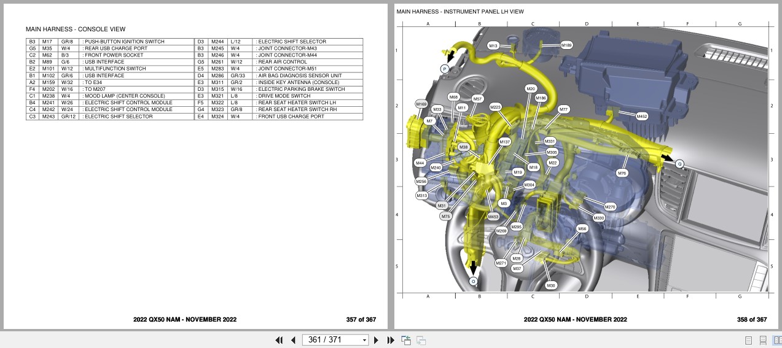Select the M313 connector label

click(421, 196)
